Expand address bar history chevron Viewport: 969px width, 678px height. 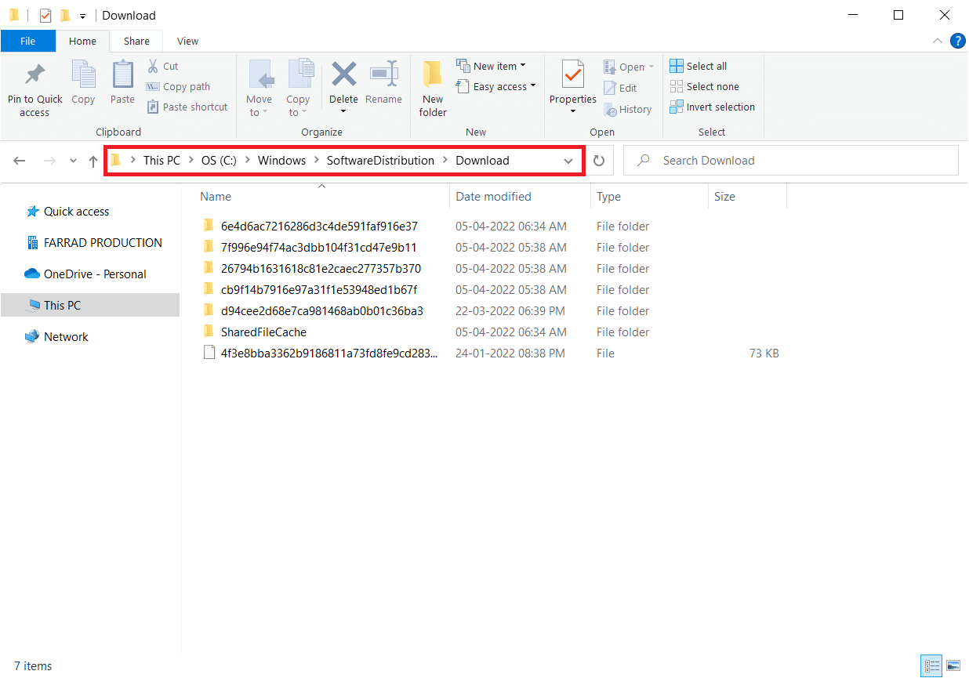click(568, 161)
